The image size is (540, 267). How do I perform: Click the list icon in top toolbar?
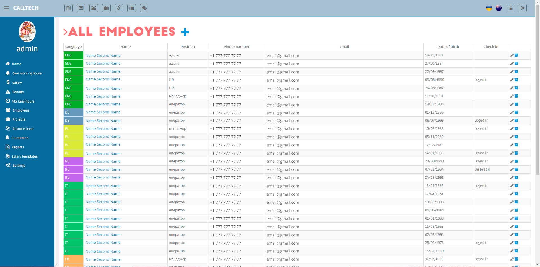(x=132, y=8)
